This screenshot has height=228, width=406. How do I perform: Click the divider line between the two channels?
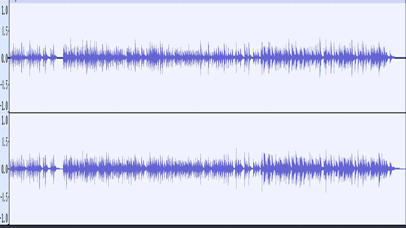tap(208, 112)
